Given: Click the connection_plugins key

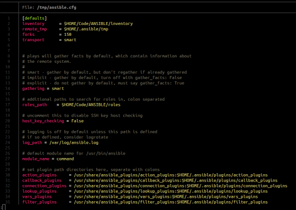Looking at the screenshot, I should (44, 186).
